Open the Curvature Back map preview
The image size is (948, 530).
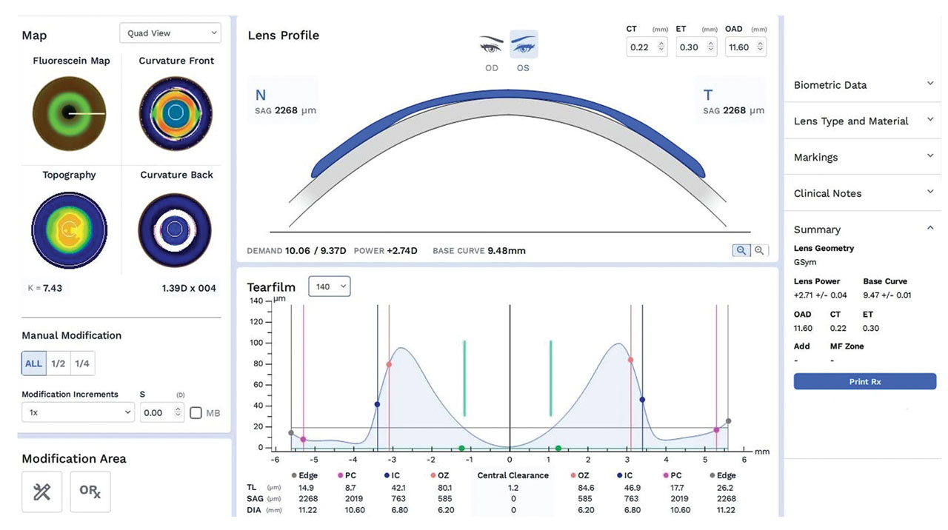tap(175, 228)
